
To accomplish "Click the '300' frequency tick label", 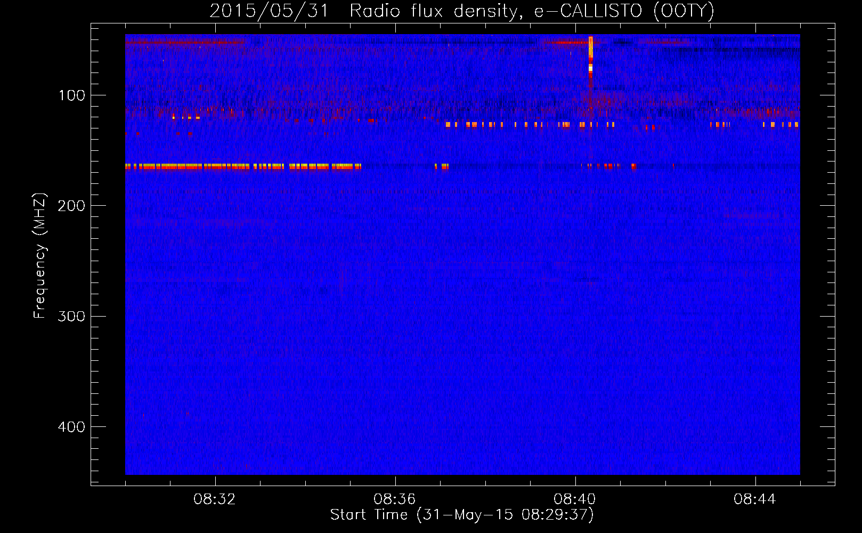I will point(71,317).
